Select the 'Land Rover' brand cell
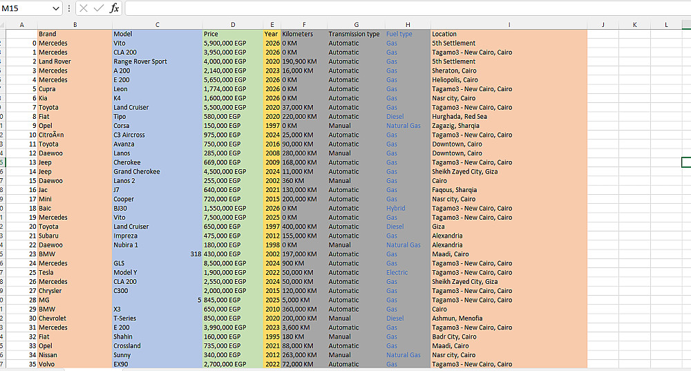 (x=75, y=61)
